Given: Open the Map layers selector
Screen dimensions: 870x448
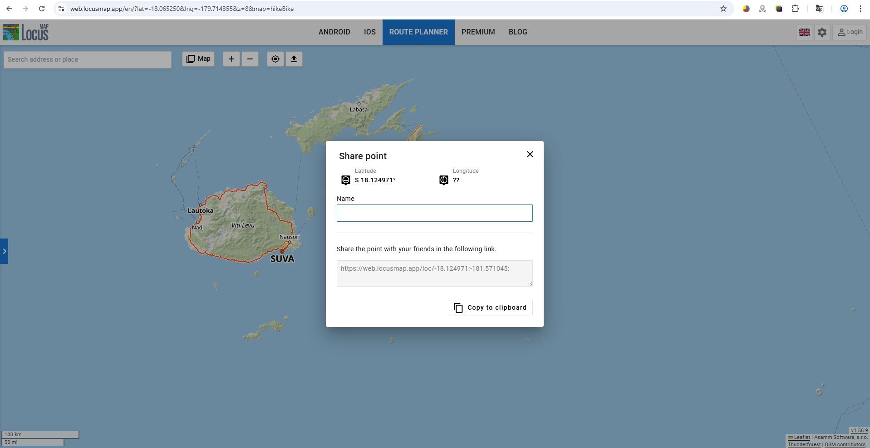Looking at the screenshot, I should [x=198, y=59].
